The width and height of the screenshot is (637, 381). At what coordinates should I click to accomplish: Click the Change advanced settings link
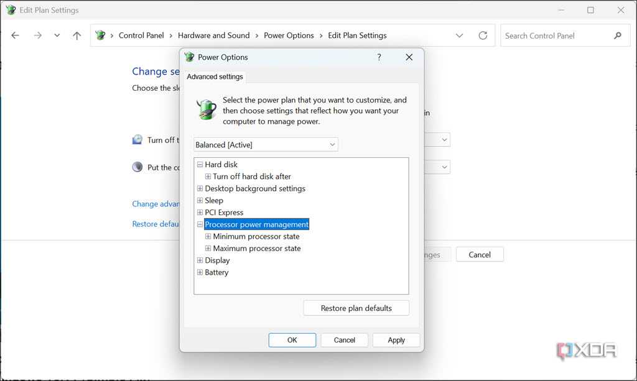(156, 204)
